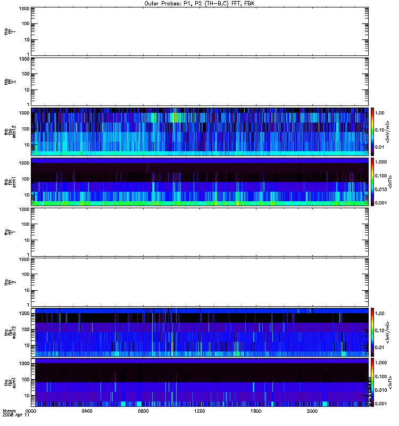
Task: Select the thb fbk scm1 color bar
Action: pos(372,182)
